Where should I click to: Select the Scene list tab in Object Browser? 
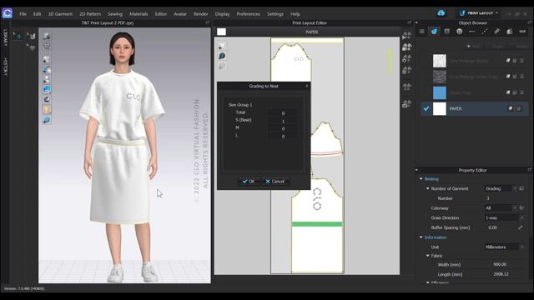click(421, 32)
